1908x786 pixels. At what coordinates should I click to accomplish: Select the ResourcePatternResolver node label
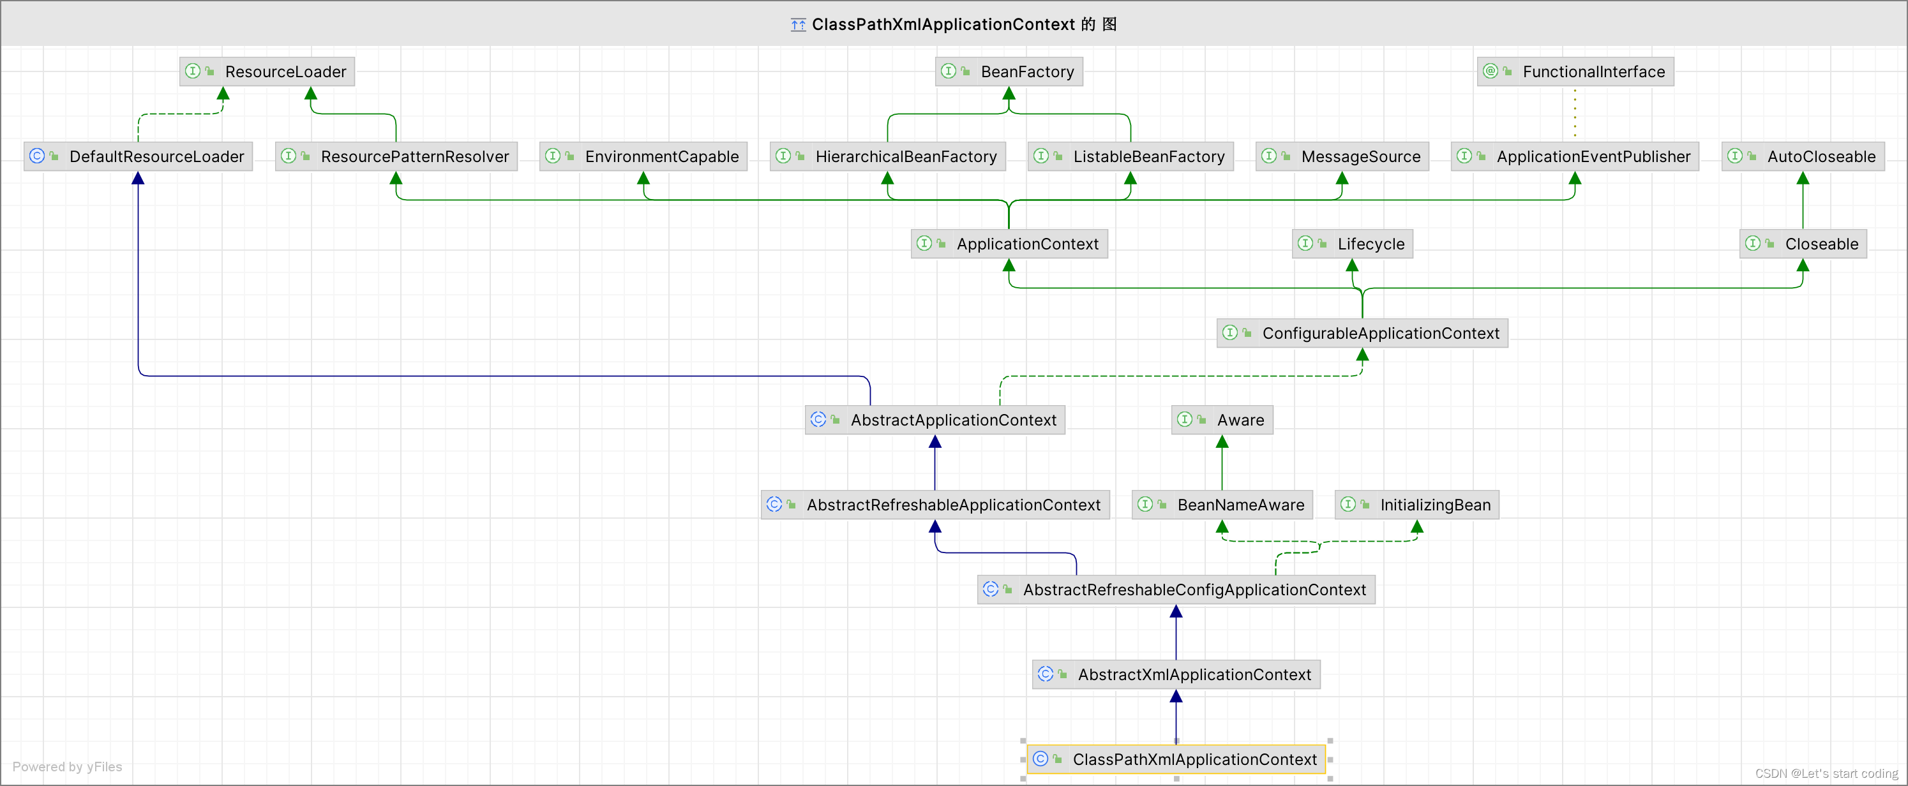coord(415,157)
